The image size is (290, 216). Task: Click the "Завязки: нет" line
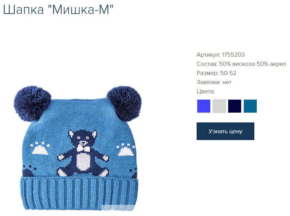tap(214, 82)
